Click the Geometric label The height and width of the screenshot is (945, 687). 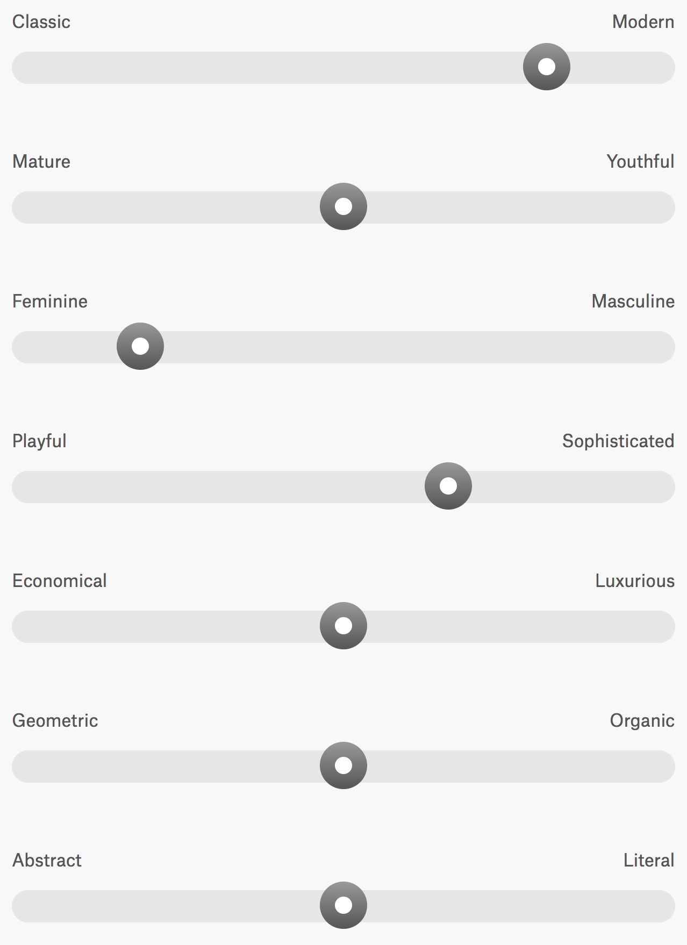click(55, 721)
